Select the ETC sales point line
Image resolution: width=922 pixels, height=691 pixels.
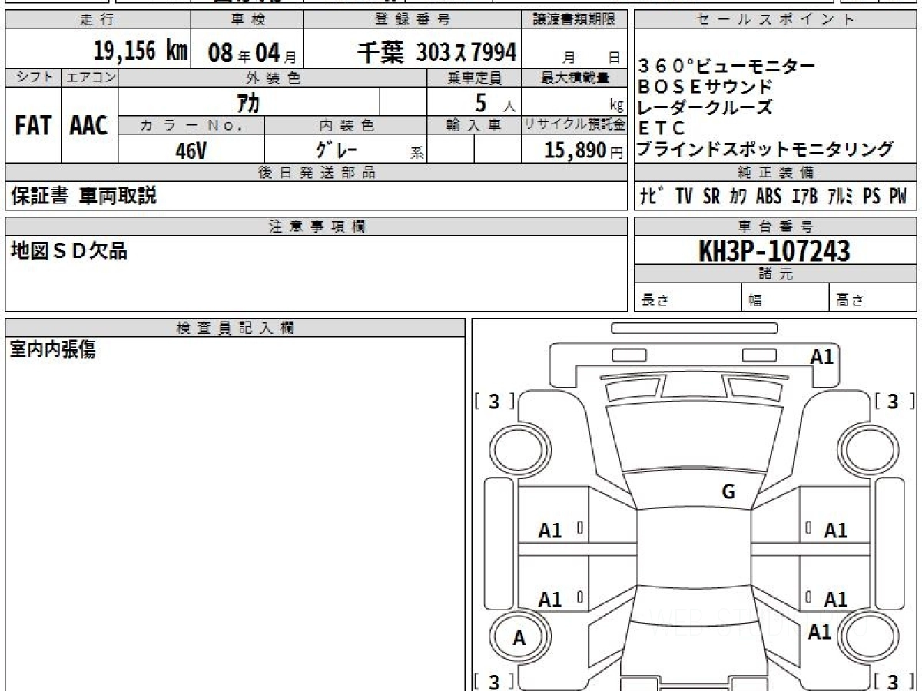click(x=661, y=128)
